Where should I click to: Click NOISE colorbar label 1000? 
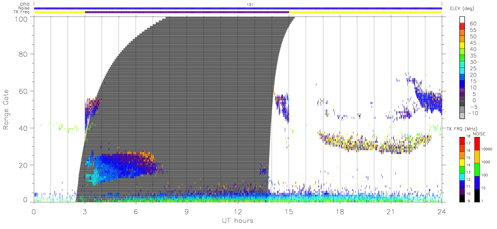(x=486, y=162)
